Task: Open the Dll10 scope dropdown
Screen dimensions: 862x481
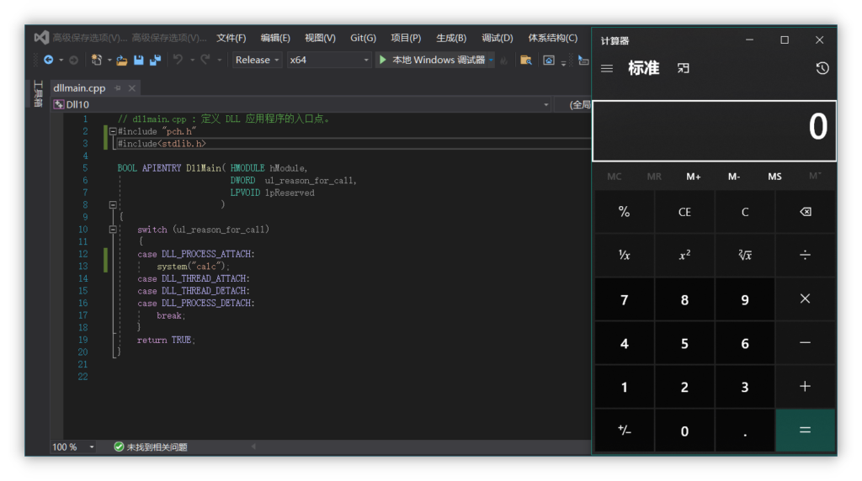Action: pyautogui.click(x=301, y=104)
